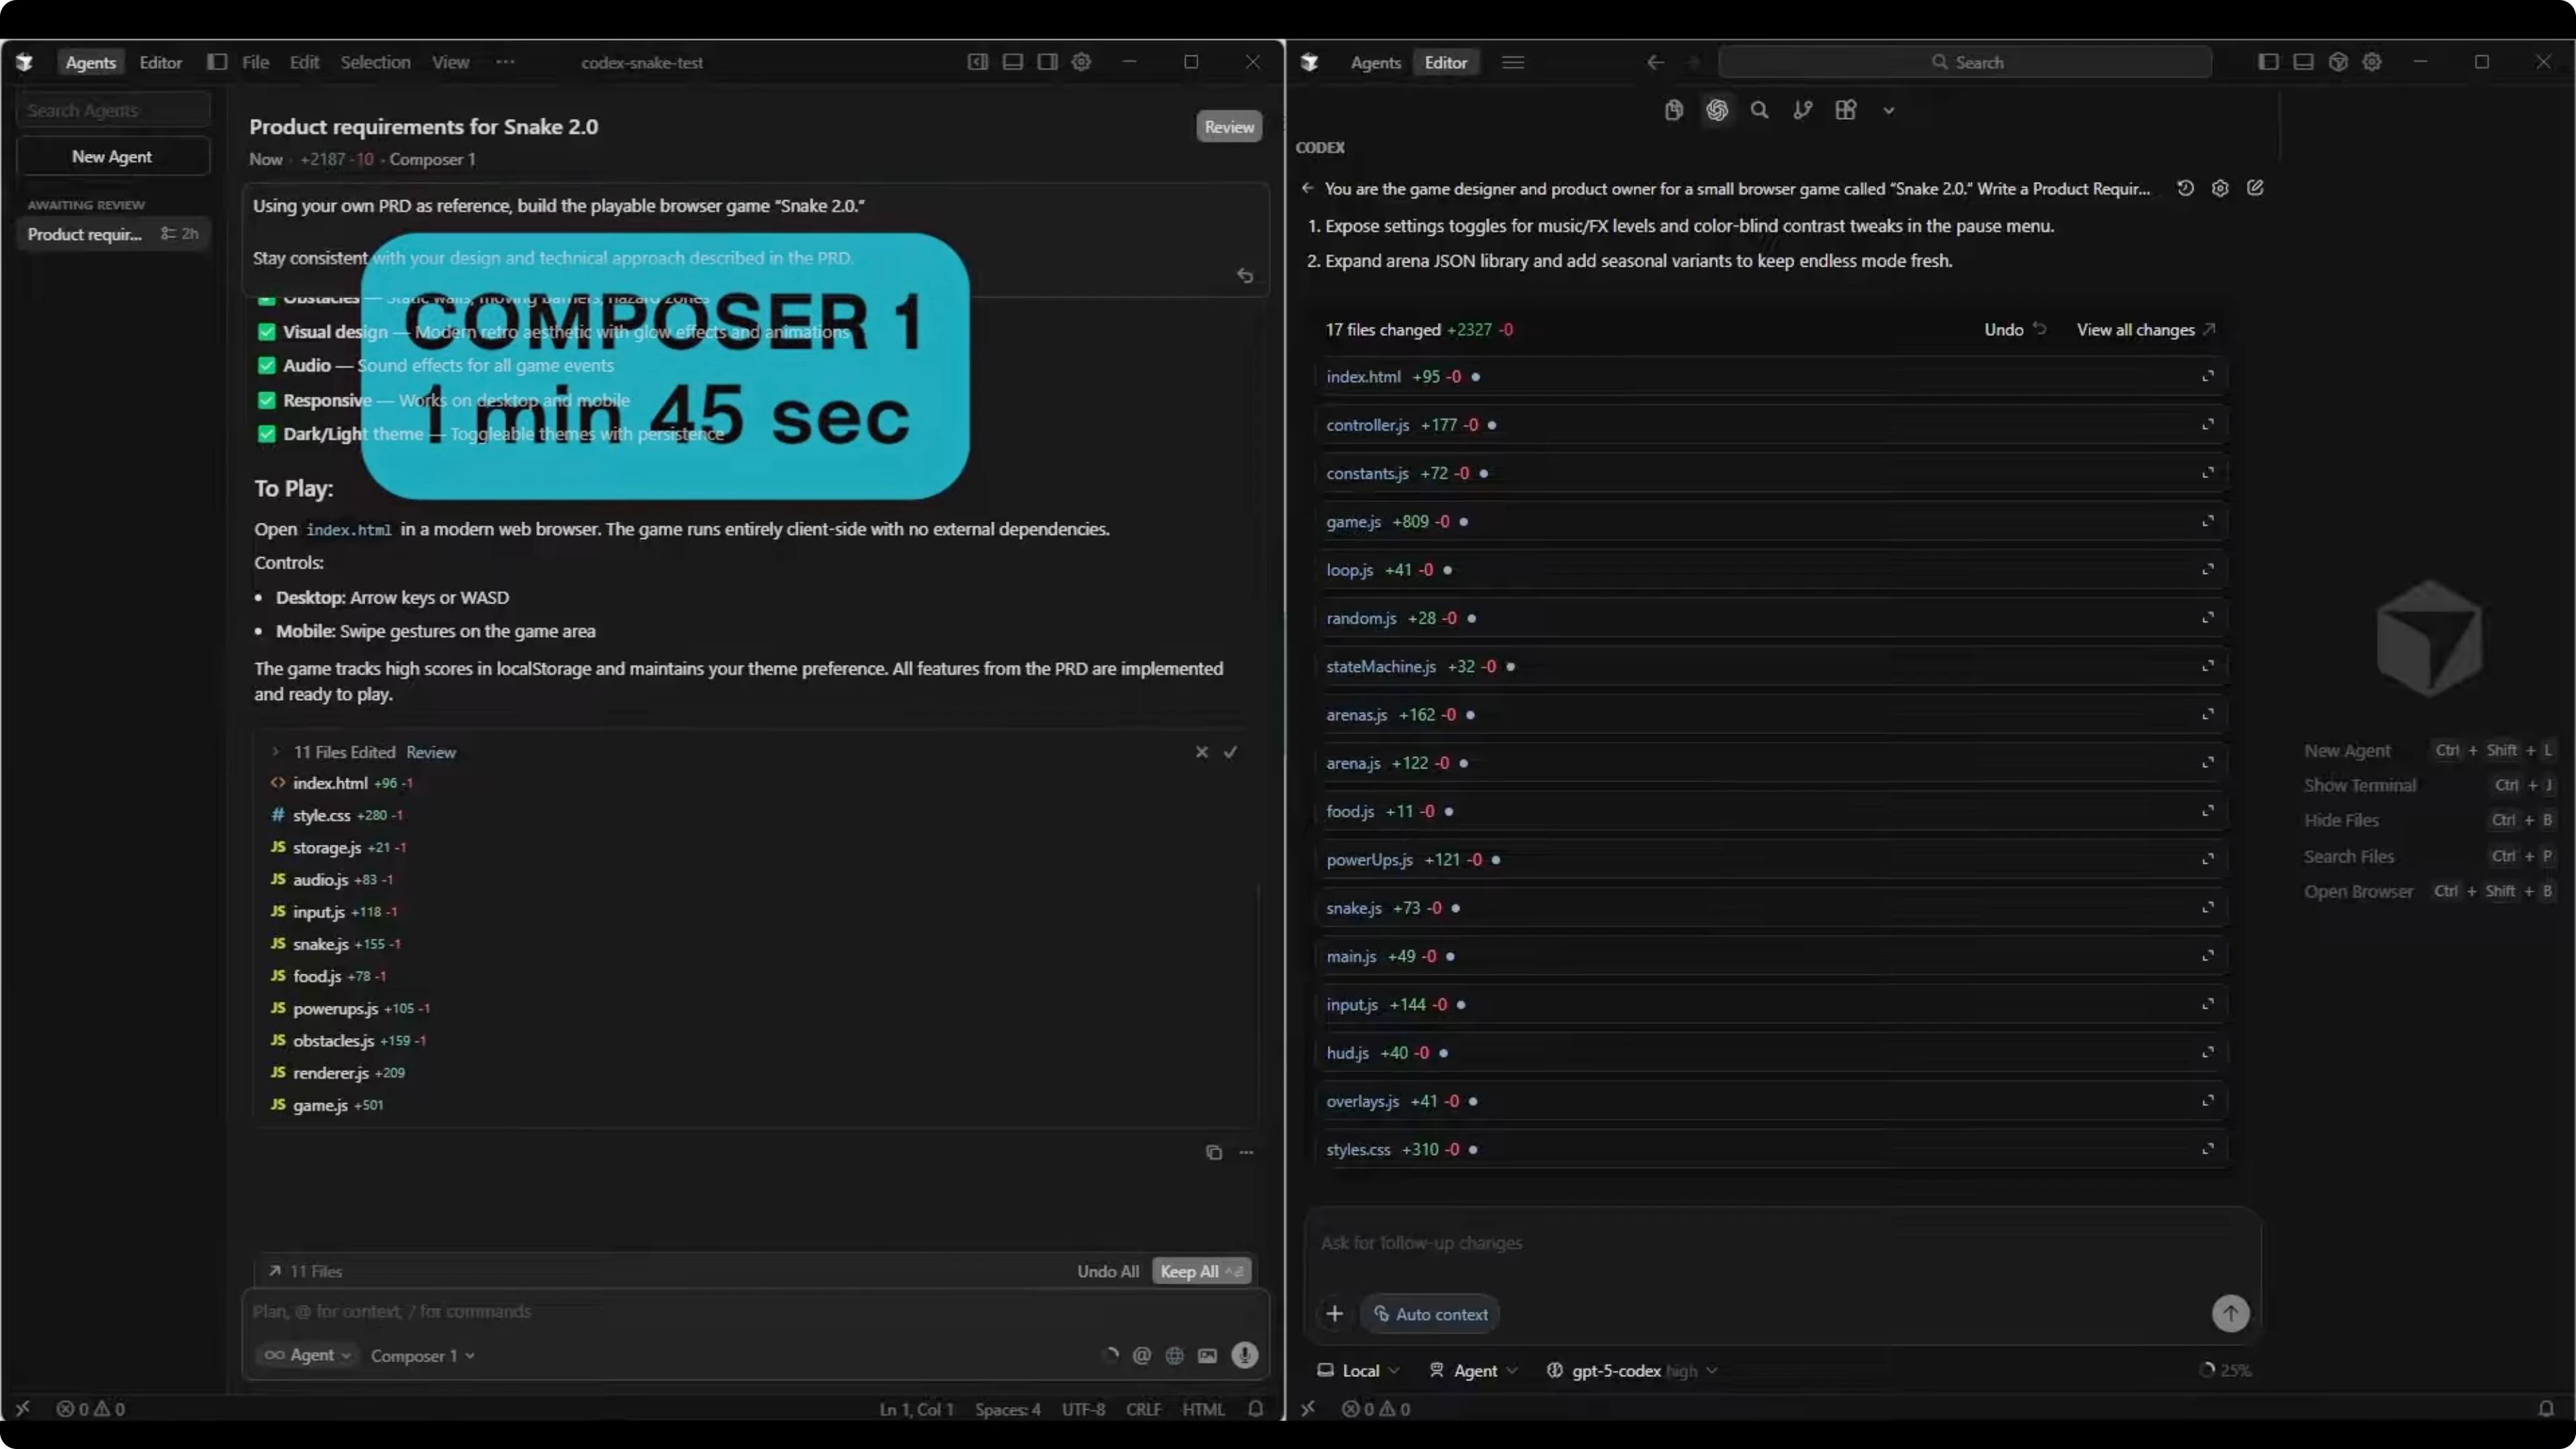The width and height of the screenshot is (2576, 1449).
Task: Click the @ mention context icon
Action: pos(1141,1355)
